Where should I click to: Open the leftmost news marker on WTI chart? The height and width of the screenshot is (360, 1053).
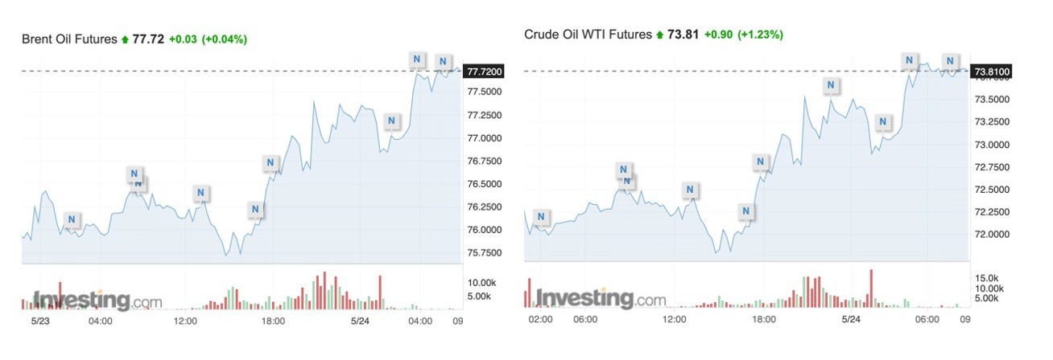click(540, 217)
